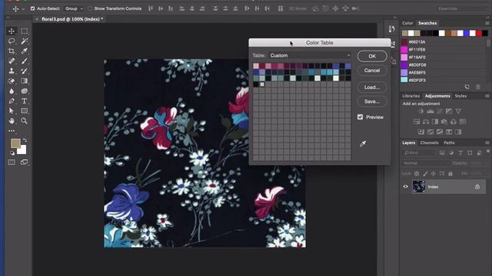Screen dimensions: 492x276
Task: Add a Levels adjustment
Action: pos(430,111)
